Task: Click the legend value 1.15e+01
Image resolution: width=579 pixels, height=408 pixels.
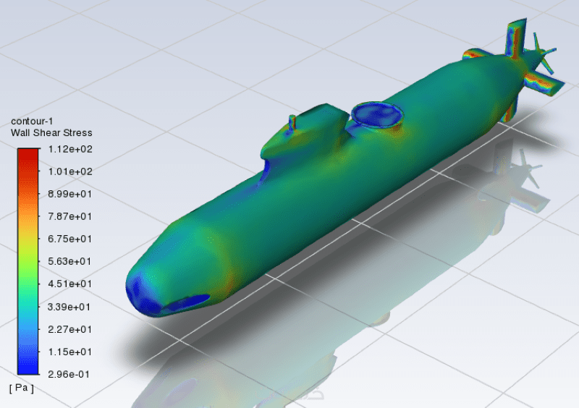Action: tap(69, 352)
